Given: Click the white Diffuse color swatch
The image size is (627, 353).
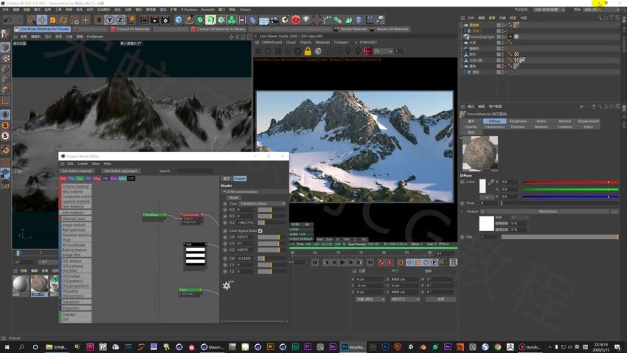Looking at the screenshot, I should coord(482,186).
